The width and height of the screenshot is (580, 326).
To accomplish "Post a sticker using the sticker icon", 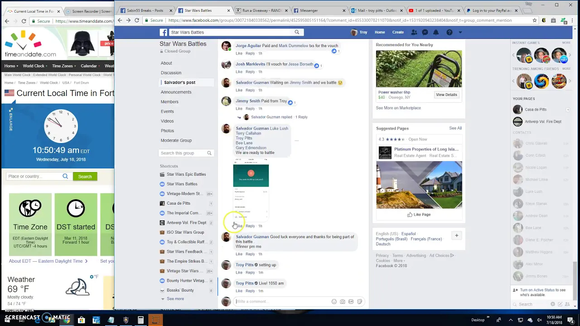I will coord(359,302).
